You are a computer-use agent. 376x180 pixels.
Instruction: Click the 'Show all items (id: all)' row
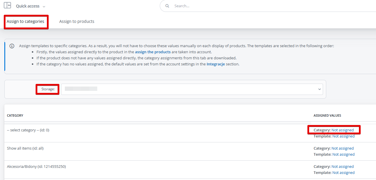[25, 148]
